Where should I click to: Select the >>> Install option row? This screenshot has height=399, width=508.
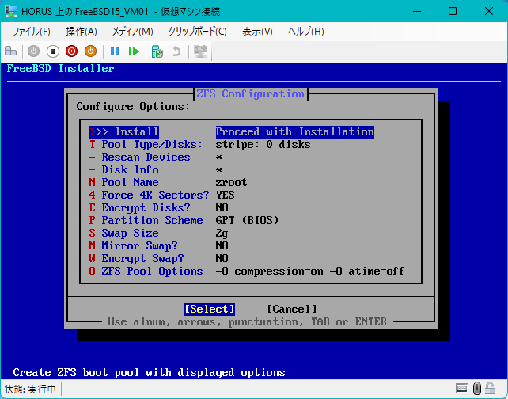[x=232, y=132]
